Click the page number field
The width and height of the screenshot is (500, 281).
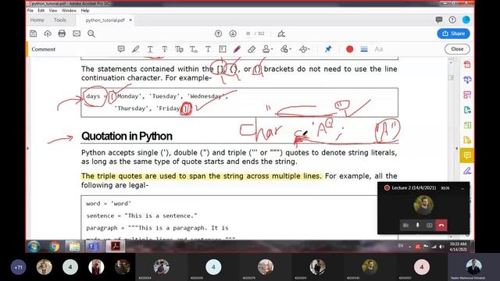pyautogui.click(x=248, y=34)
